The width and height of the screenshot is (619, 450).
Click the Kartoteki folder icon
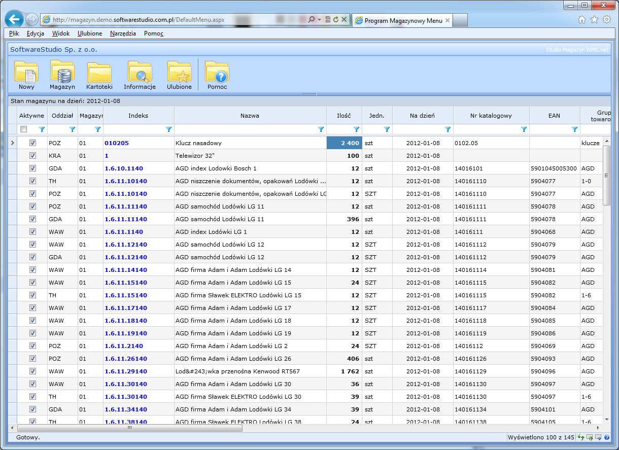click(99, 73)
